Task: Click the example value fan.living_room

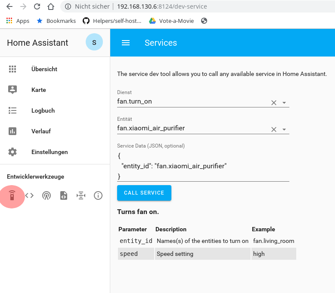Action: (x=273, y=241)
